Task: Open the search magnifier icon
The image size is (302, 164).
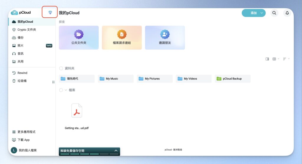Action: click(x=274, y=13)
